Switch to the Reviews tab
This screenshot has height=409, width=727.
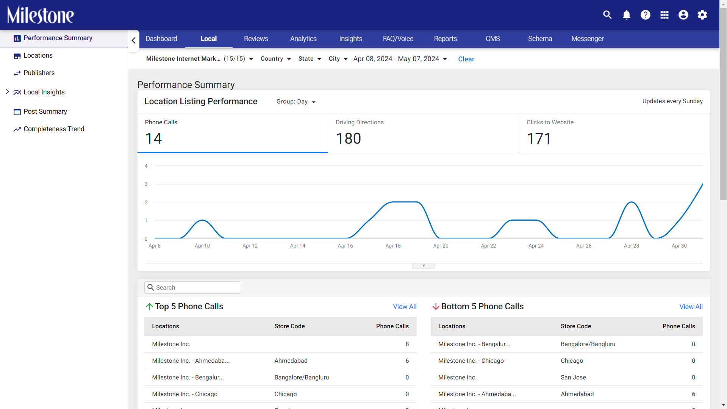(x=256, y=39)
